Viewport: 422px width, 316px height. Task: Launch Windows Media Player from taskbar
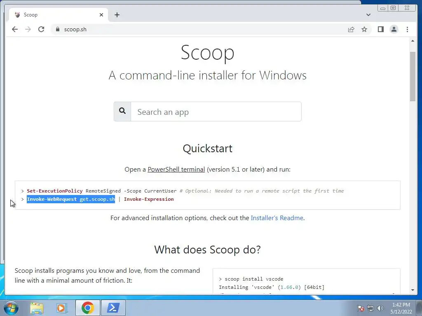(61, 308)
